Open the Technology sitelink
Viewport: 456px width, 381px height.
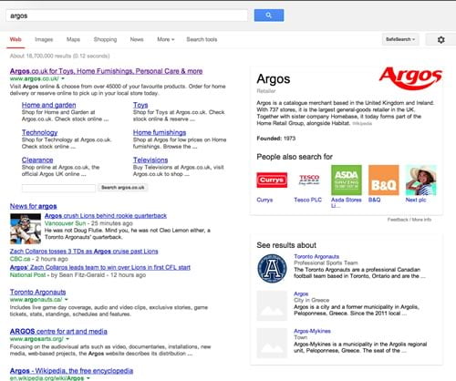tap(39, 132)
